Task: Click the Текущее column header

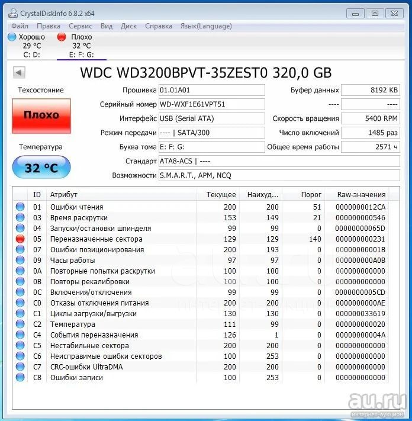Action: 218,194
